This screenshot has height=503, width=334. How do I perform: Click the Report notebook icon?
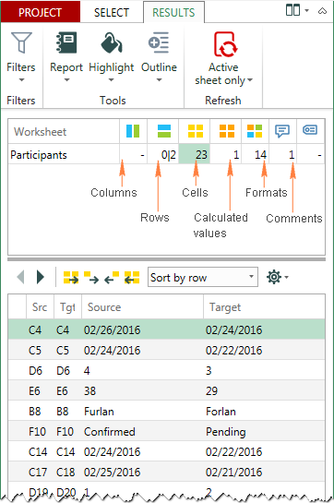click(66, 42)
